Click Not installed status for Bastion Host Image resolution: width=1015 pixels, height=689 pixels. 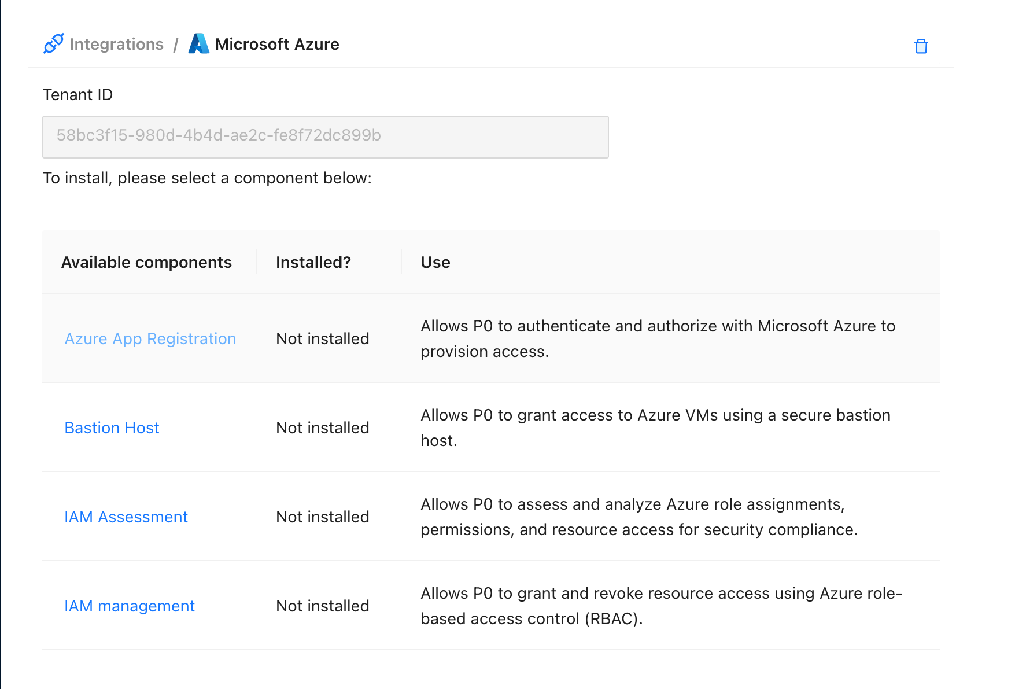click(322, 428)
